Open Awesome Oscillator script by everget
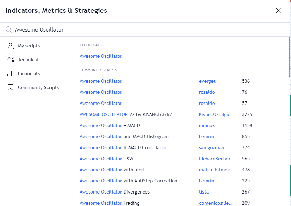This screenshot has height=206, width=291. click(x=101, y=81)
